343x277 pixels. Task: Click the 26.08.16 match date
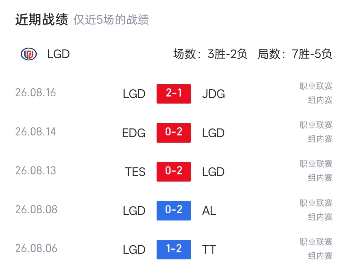click(x=36, y=93)
